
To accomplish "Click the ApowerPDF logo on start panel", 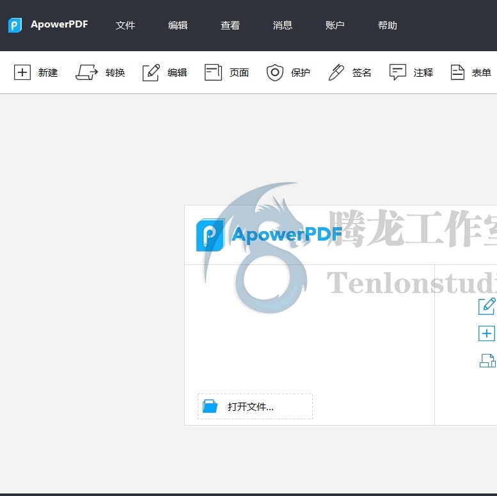I will click(269, 235).
